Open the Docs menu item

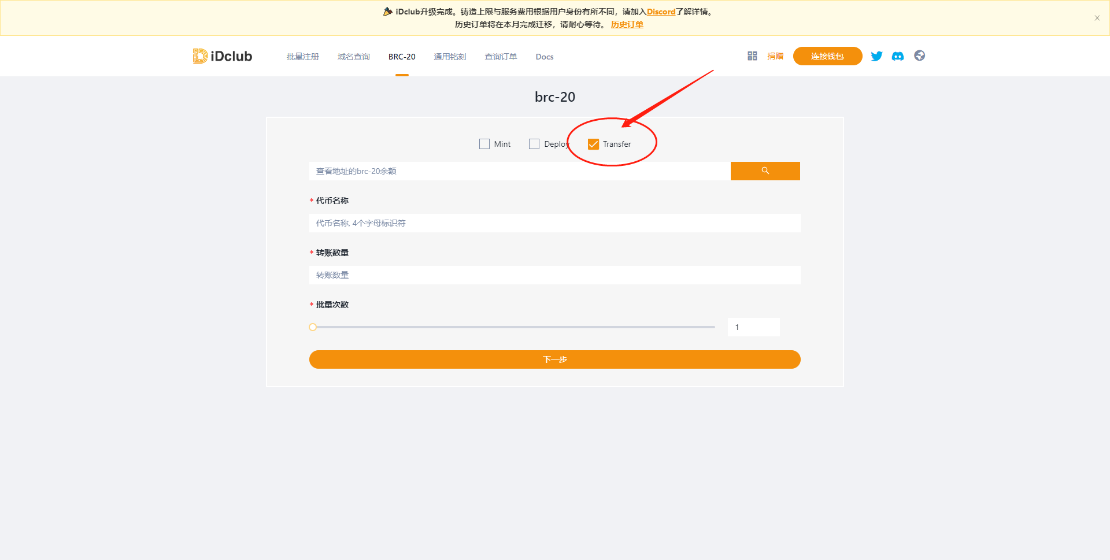(545, 57)
